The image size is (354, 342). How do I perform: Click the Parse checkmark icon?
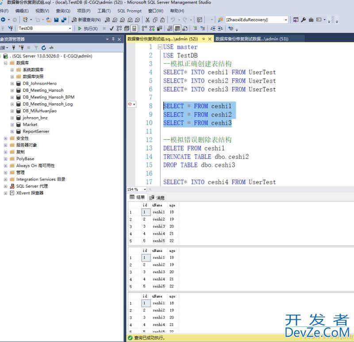coord(112,28)
